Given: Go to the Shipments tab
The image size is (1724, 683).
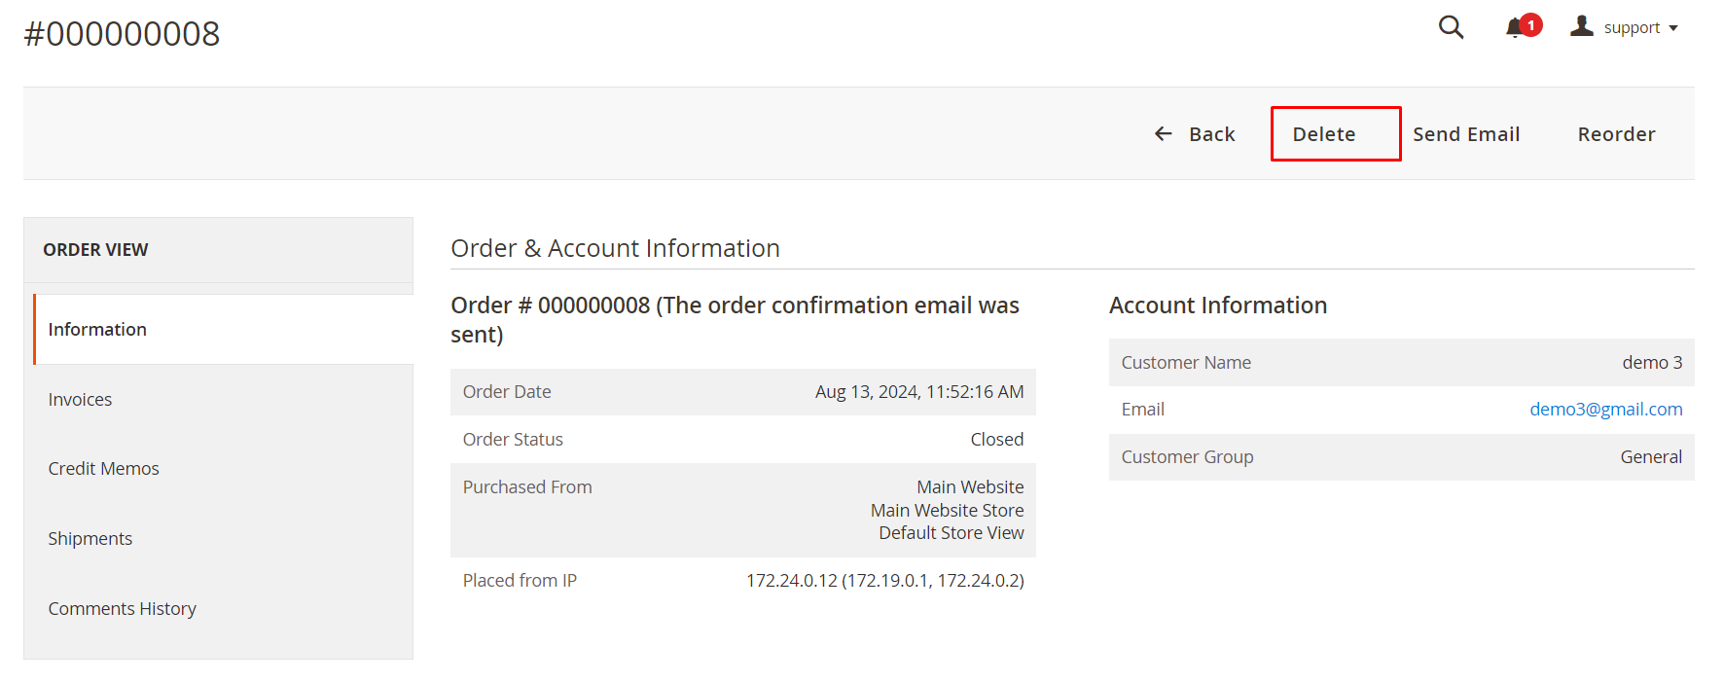Looking at the screenshot, I should click(x=90, y=539).
